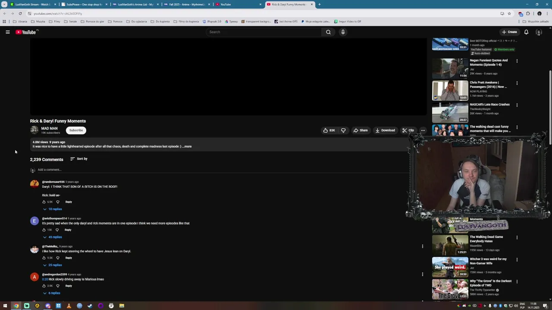Open NASCAR's Late Race Crashes thumbnail
Viewport: 552px width, 310px height.
pos(450,112)
